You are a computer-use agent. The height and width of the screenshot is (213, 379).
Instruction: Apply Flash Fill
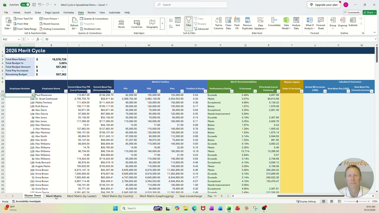(x=237, y=23)
